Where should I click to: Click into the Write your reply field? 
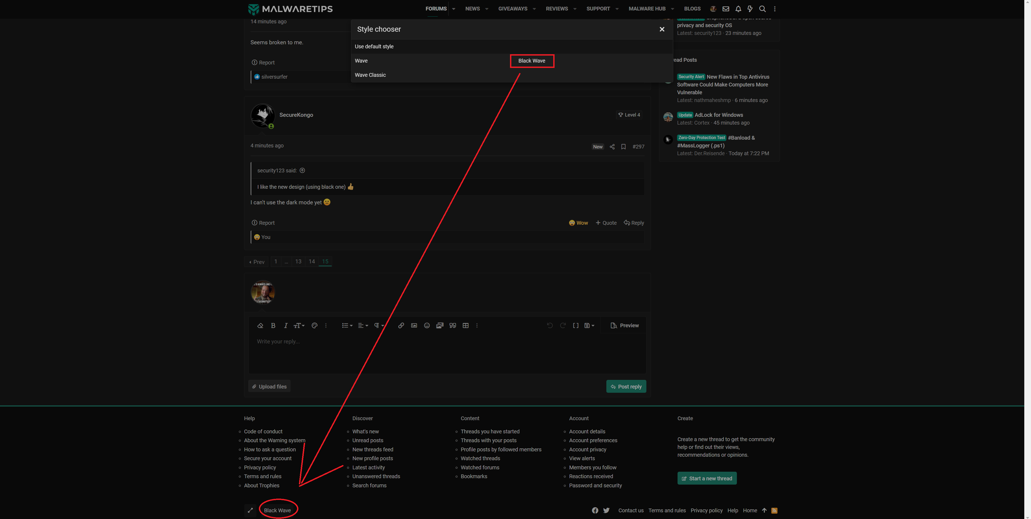pos(447,352)
